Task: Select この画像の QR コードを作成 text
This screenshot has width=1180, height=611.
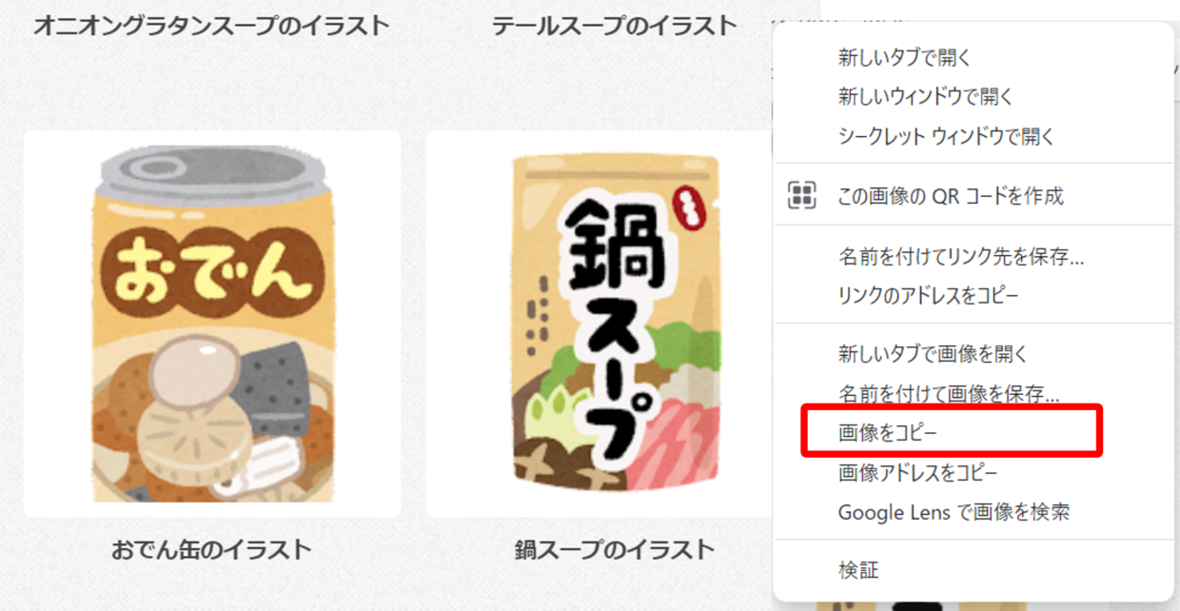Action: [950, 196]
